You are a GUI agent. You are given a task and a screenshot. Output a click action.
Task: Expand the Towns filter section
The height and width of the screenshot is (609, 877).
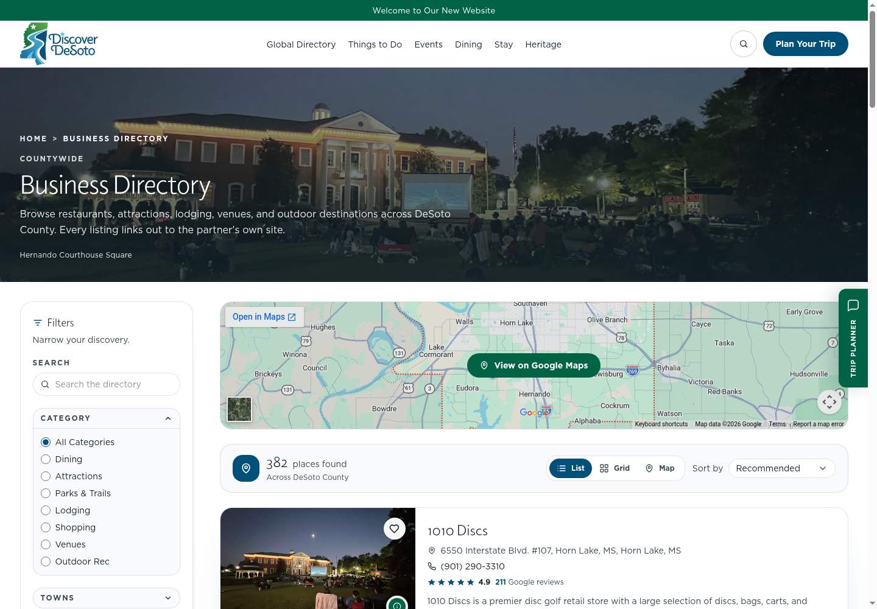(x=107, y=598)
